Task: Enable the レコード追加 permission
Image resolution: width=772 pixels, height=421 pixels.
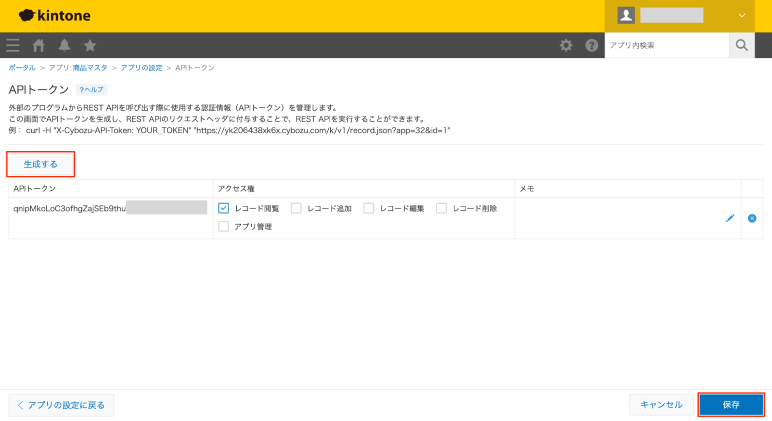Action: 296,208
